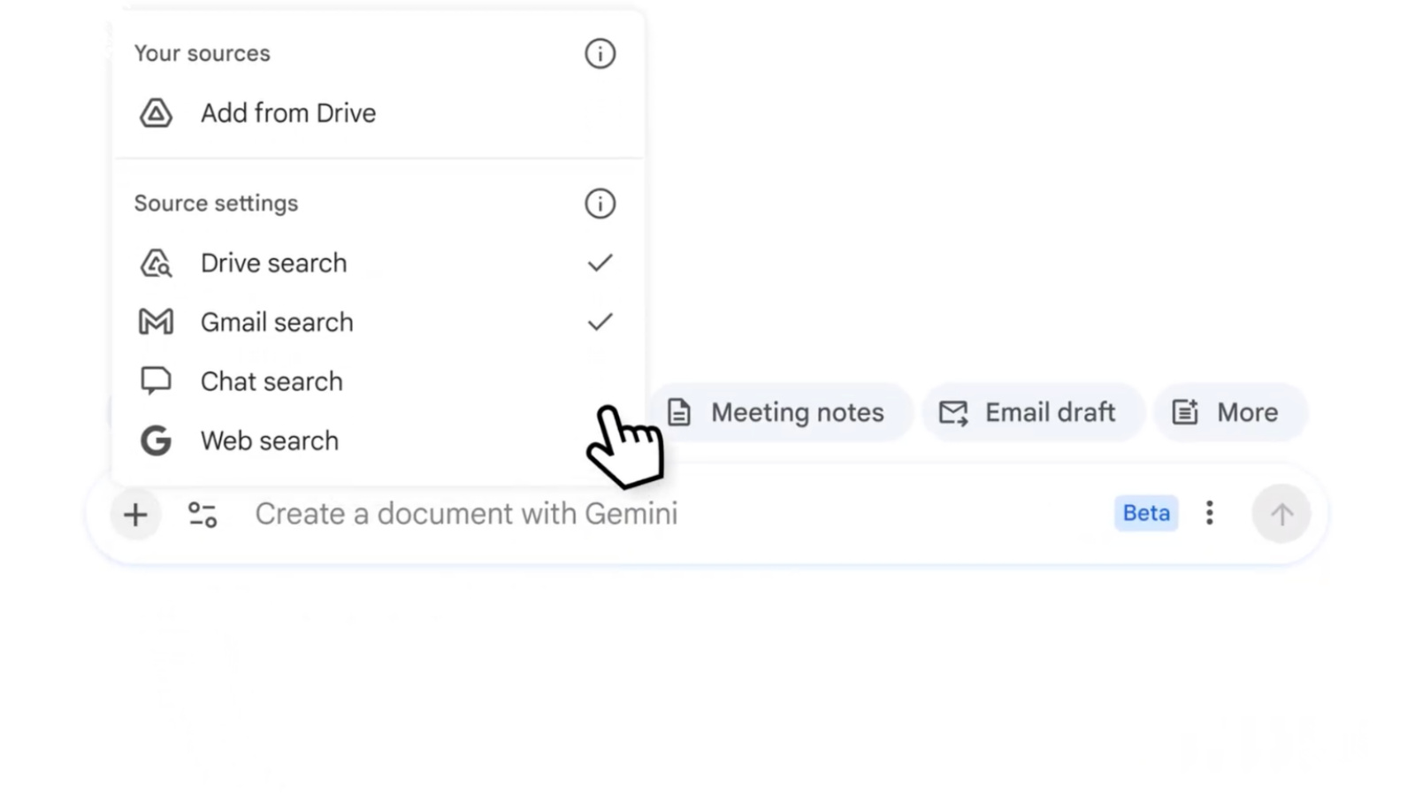The height and width of the screenshot is (796, 1415).
Task: Click the send arrow button
Action: click(x=1281, y=514)
